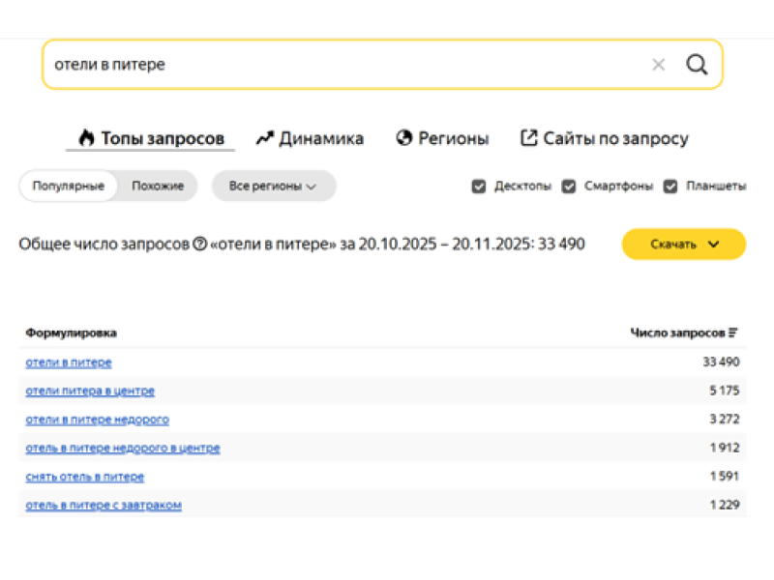Click the magnifier icon to run search

698,64
